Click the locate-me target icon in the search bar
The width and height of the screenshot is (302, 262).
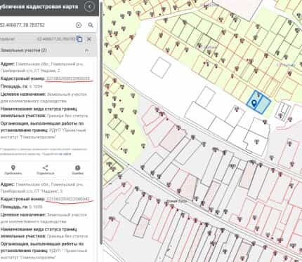(79, 25)
